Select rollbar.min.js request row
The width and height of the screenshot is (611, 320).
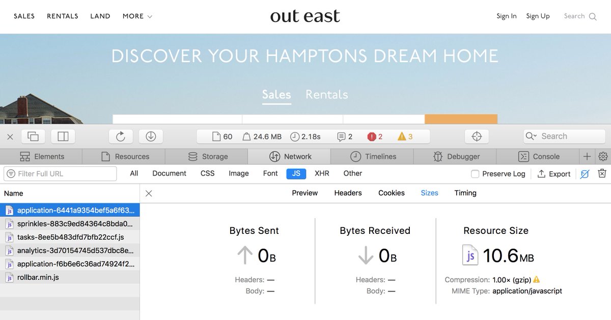(70, 278)
